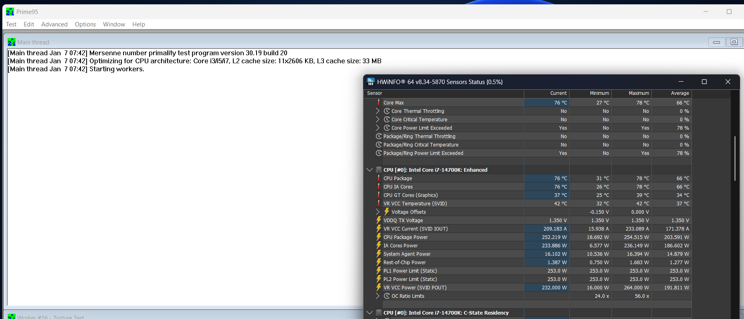Click the lightning icon for CPU Package Power
This screenshot has width=744, height=319.
tap(379, 237)
